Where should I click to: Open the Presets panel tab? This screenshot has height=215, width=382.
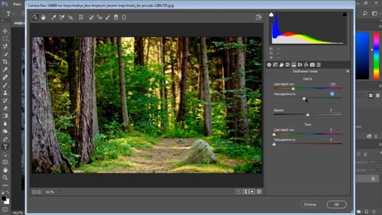[319, 64]
